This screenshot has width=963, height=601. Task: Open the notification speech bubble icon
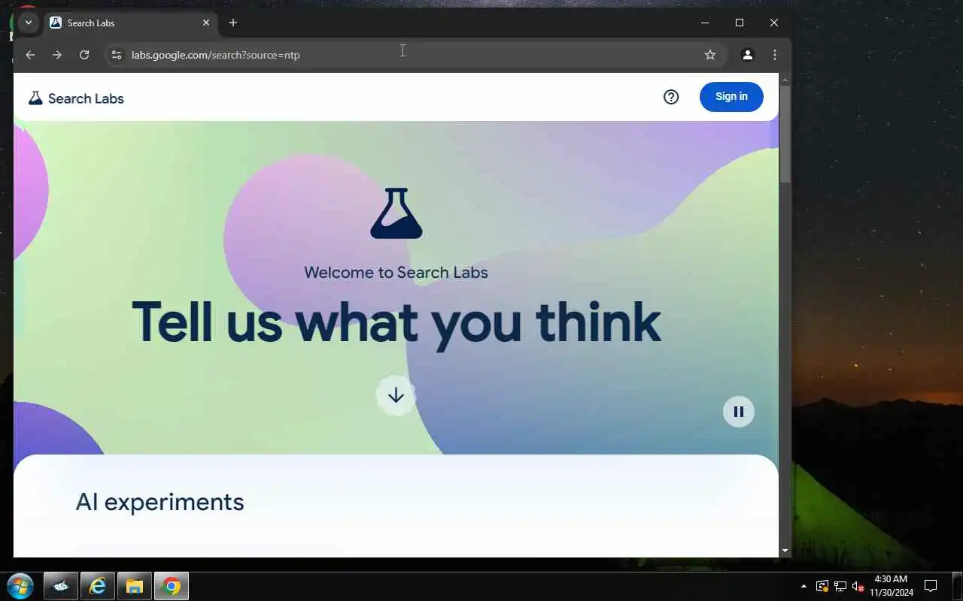click(931, 586)
